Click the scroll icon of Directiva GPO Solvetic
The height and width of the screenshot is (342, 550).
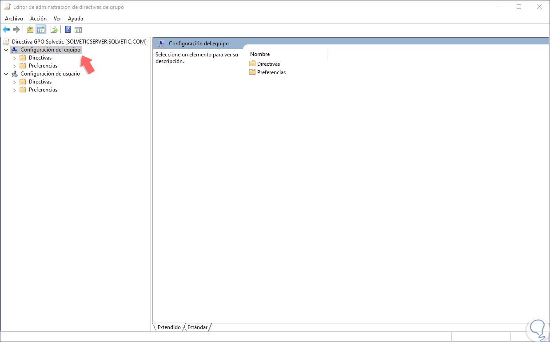(6, 42)
